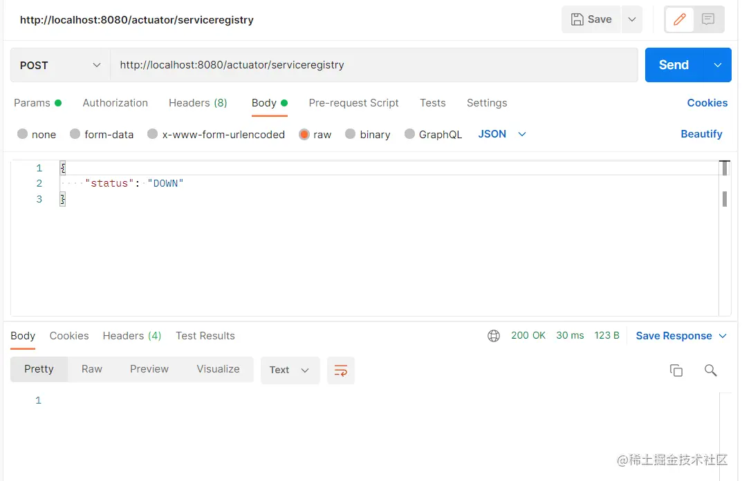Click the "status": "DOWN" line in editor
The image size is (742, 481).
coord(134,184)
